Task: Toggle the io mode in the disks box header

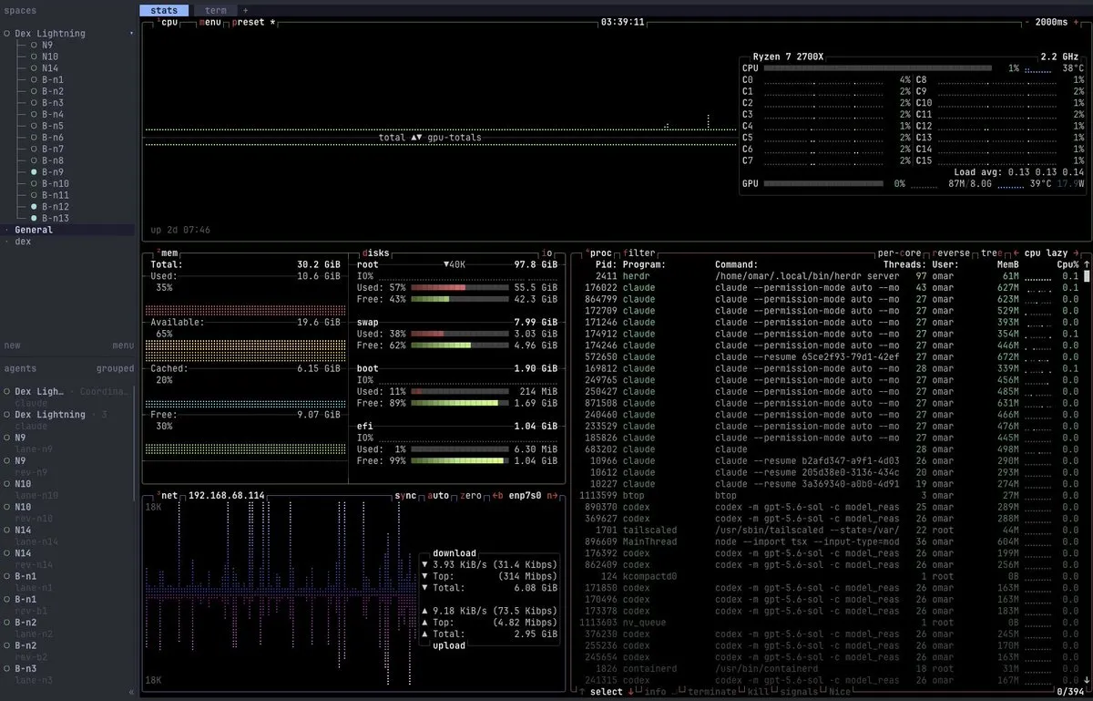Action: click(x=547, y=253)
